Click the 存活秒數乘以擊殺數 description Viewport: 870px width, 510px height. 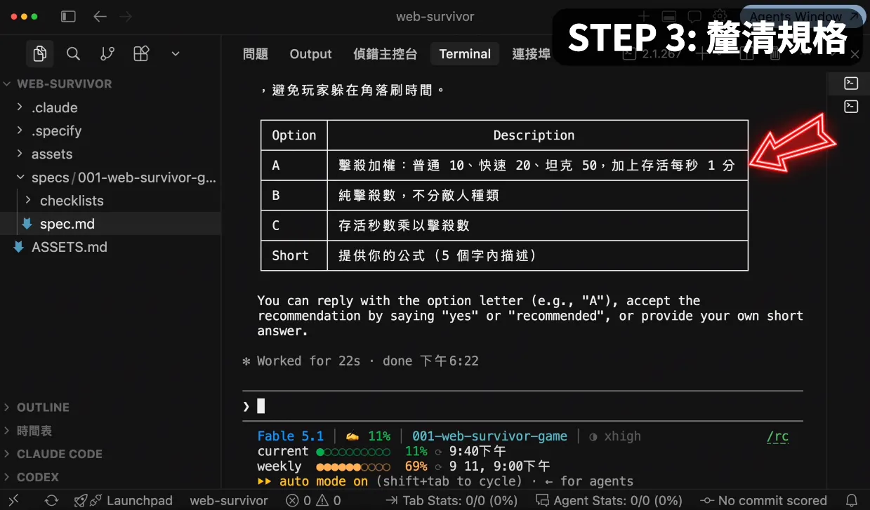[x=404, y=226]
